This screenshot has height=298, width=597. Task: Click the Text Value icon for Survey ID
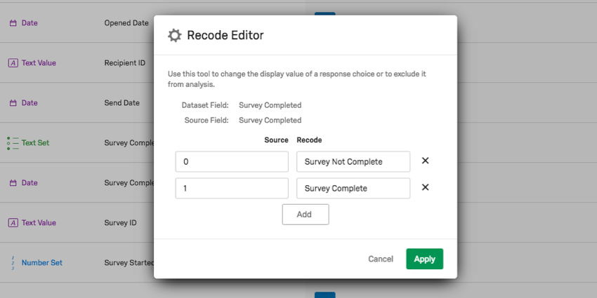(x=13, y=223)
